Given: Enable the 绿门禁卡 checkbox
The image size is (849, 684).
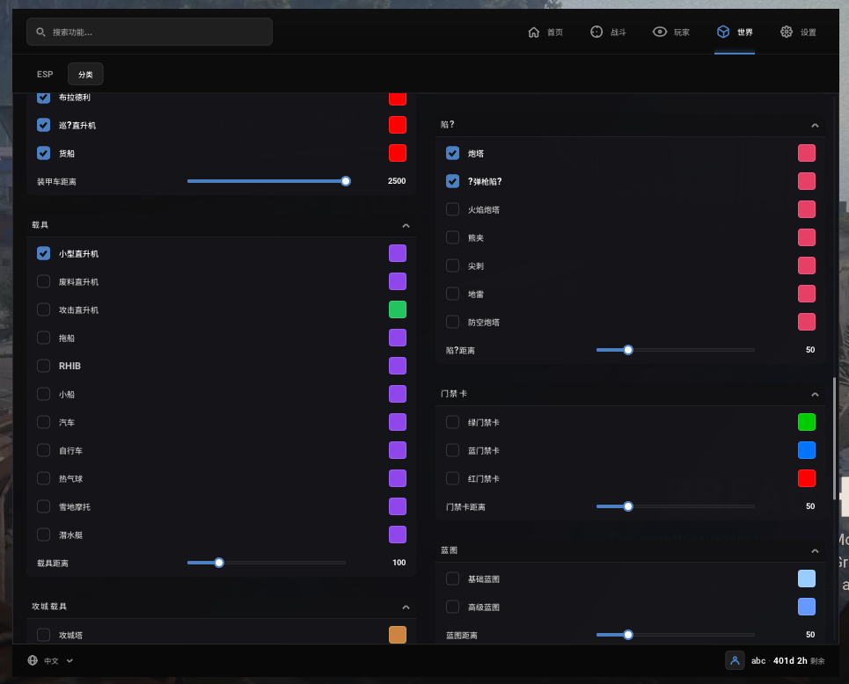Looking at the screenshot, I should pos(453,422).
